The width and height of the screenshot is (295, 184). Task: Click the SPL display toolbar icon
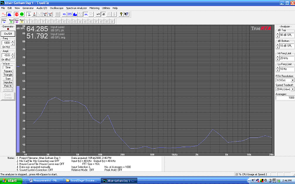click(86, 14)
